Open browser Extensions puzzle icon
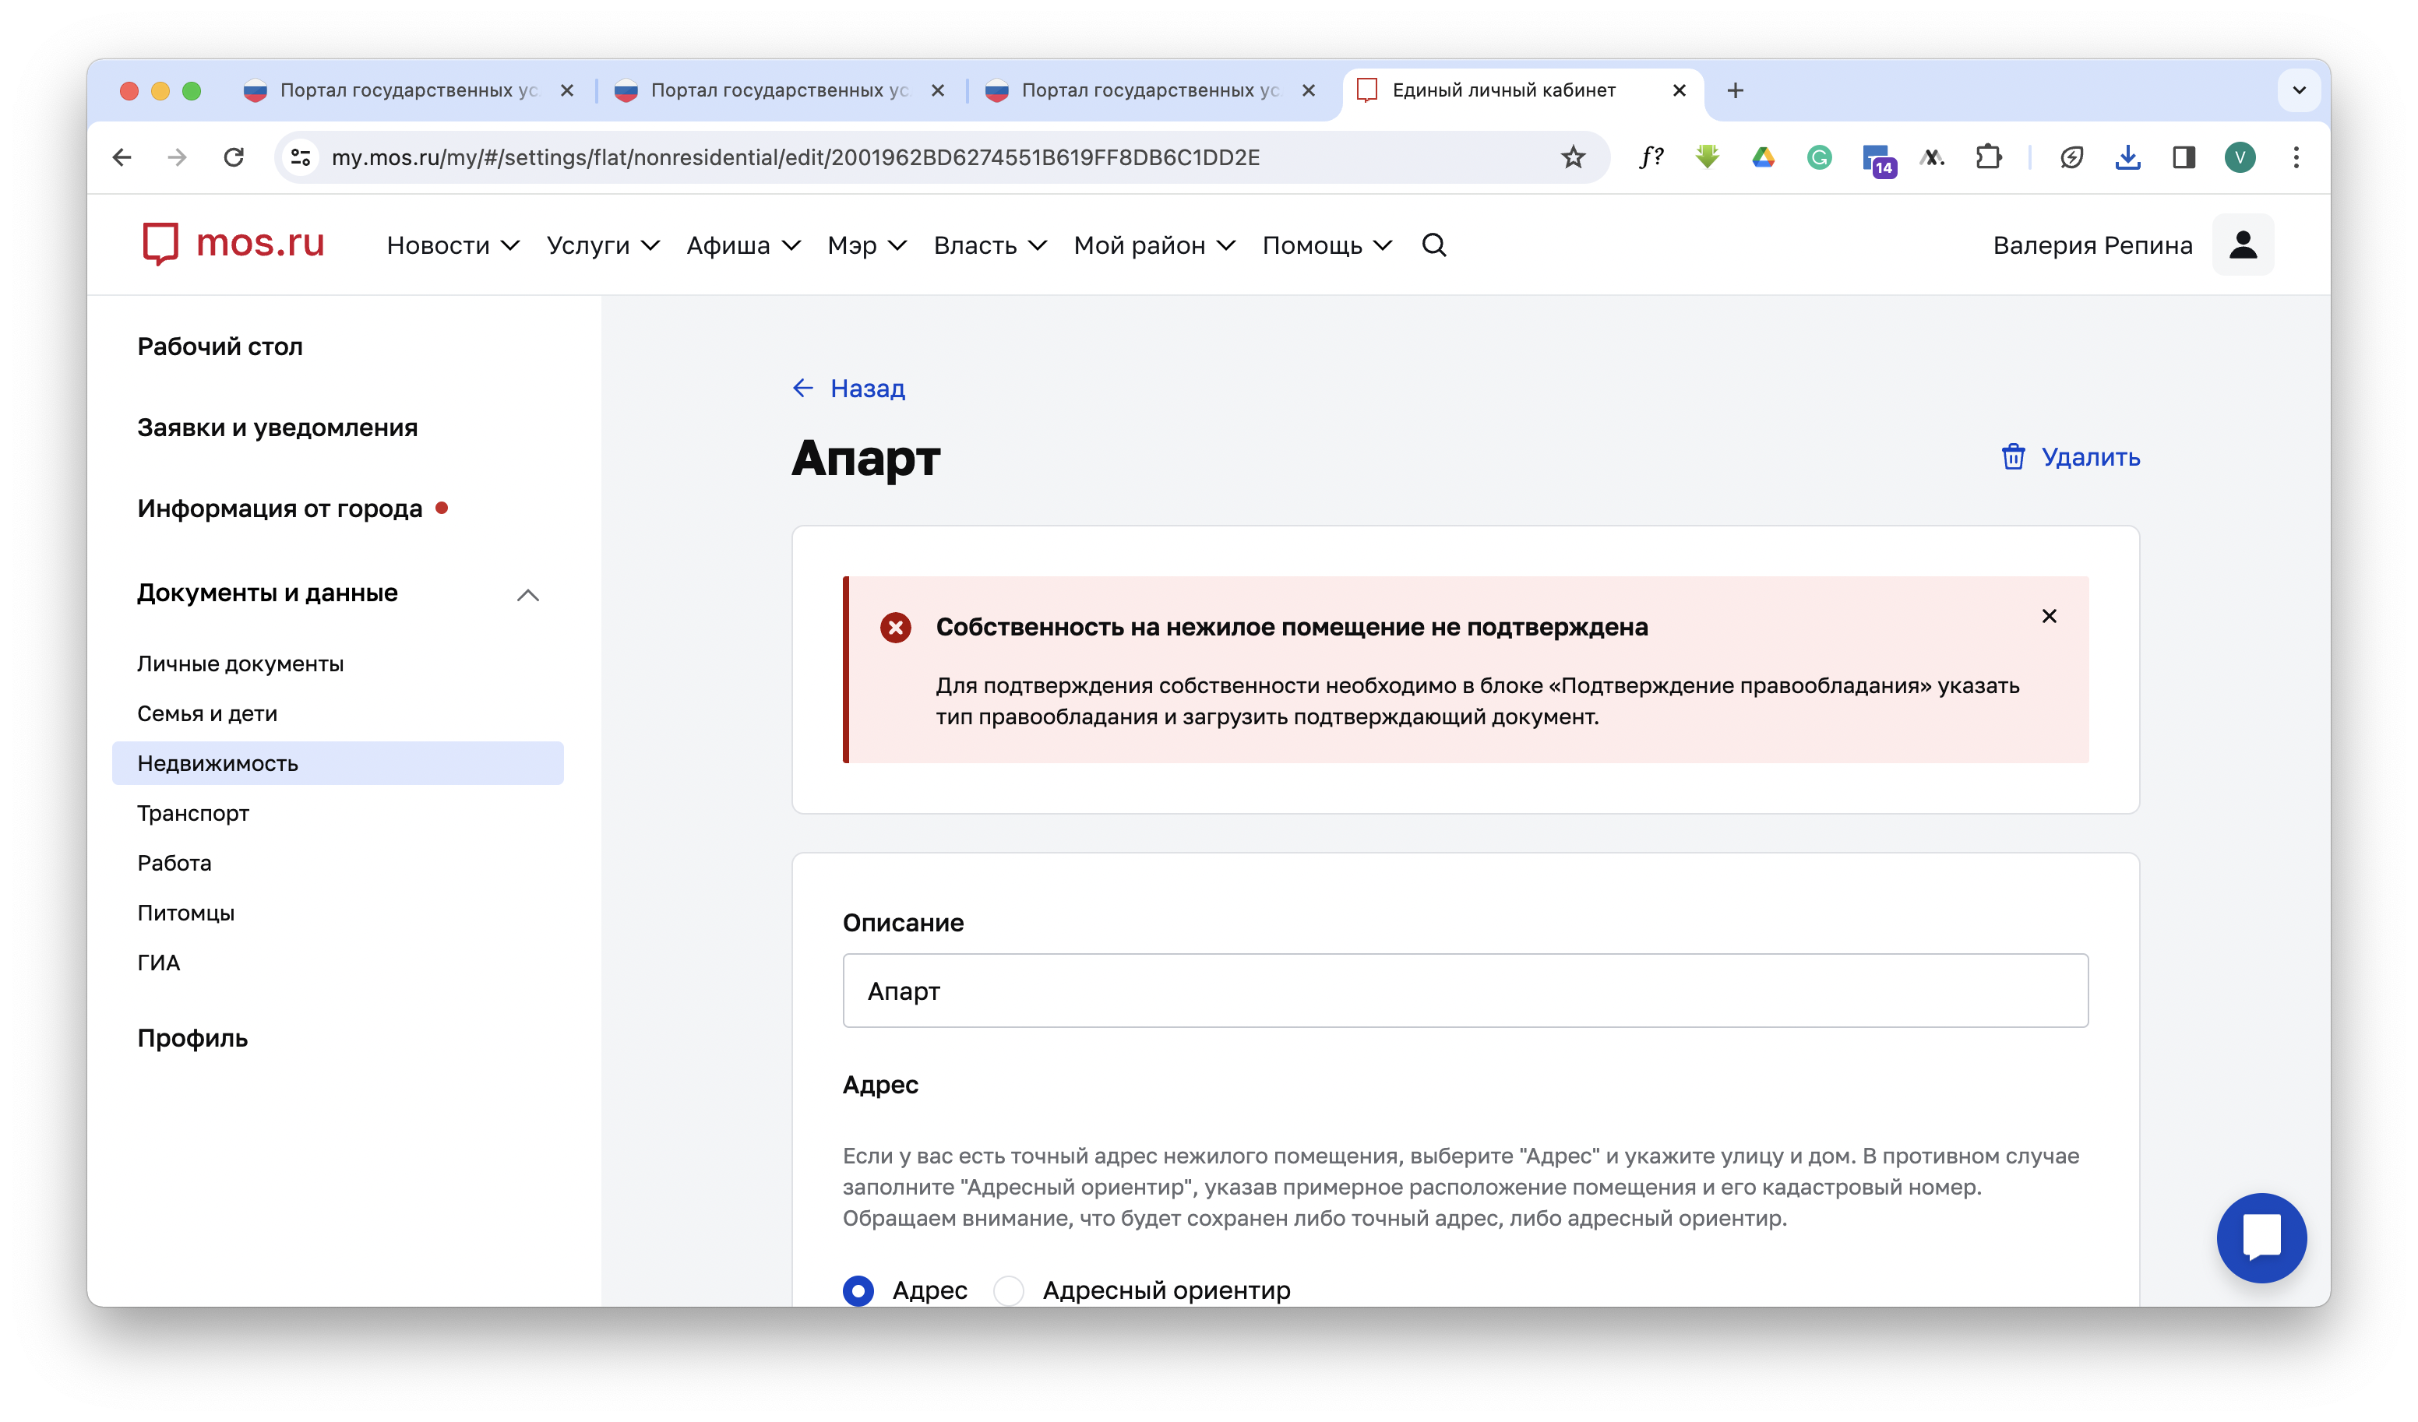Image resolution: width=2418 pixels, height=1422 pixels. pyautogui.click(x=1988, y=157)
